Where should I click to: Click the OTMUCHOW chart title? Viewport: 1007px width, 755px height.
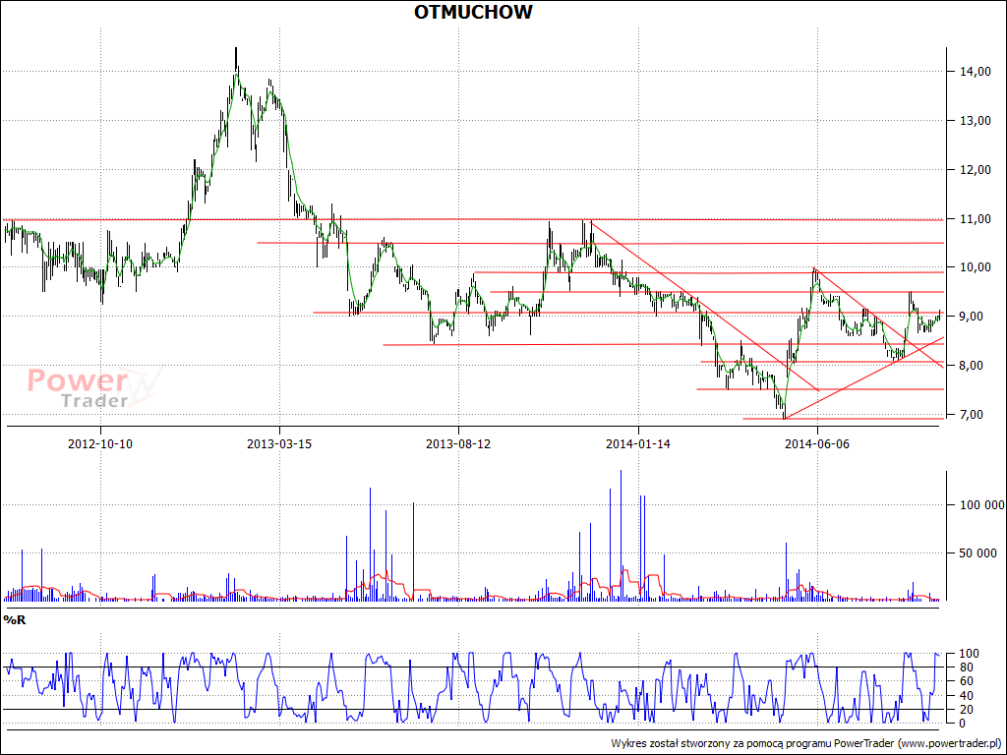(473, 12)
